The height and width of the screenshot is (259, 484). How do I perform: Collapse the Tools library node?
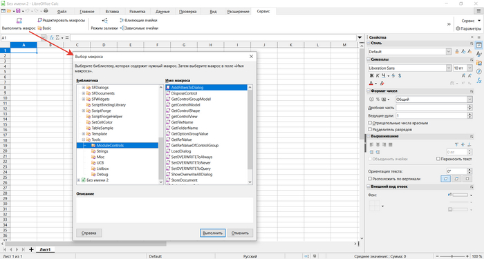click(84, 140)
